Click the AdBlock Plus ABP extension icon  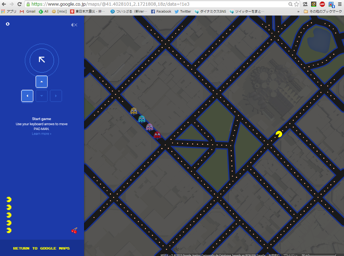click(322, 4)
